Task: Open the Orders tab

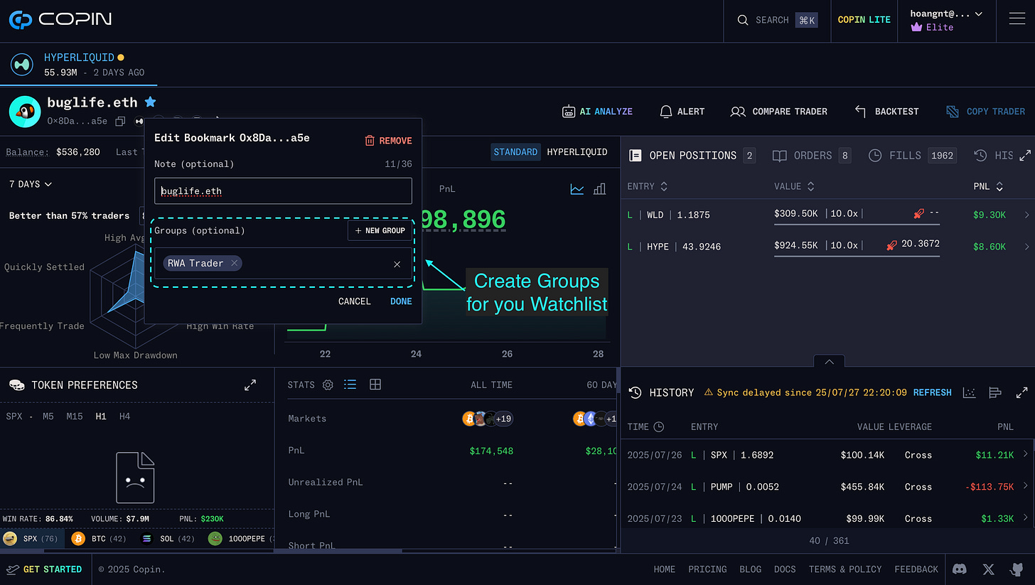Action: [x=812, y=155]
